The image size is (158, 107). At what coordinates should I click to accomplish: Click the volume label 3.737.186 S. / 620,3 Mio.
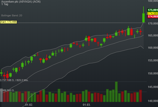click(x=14, y=80)
